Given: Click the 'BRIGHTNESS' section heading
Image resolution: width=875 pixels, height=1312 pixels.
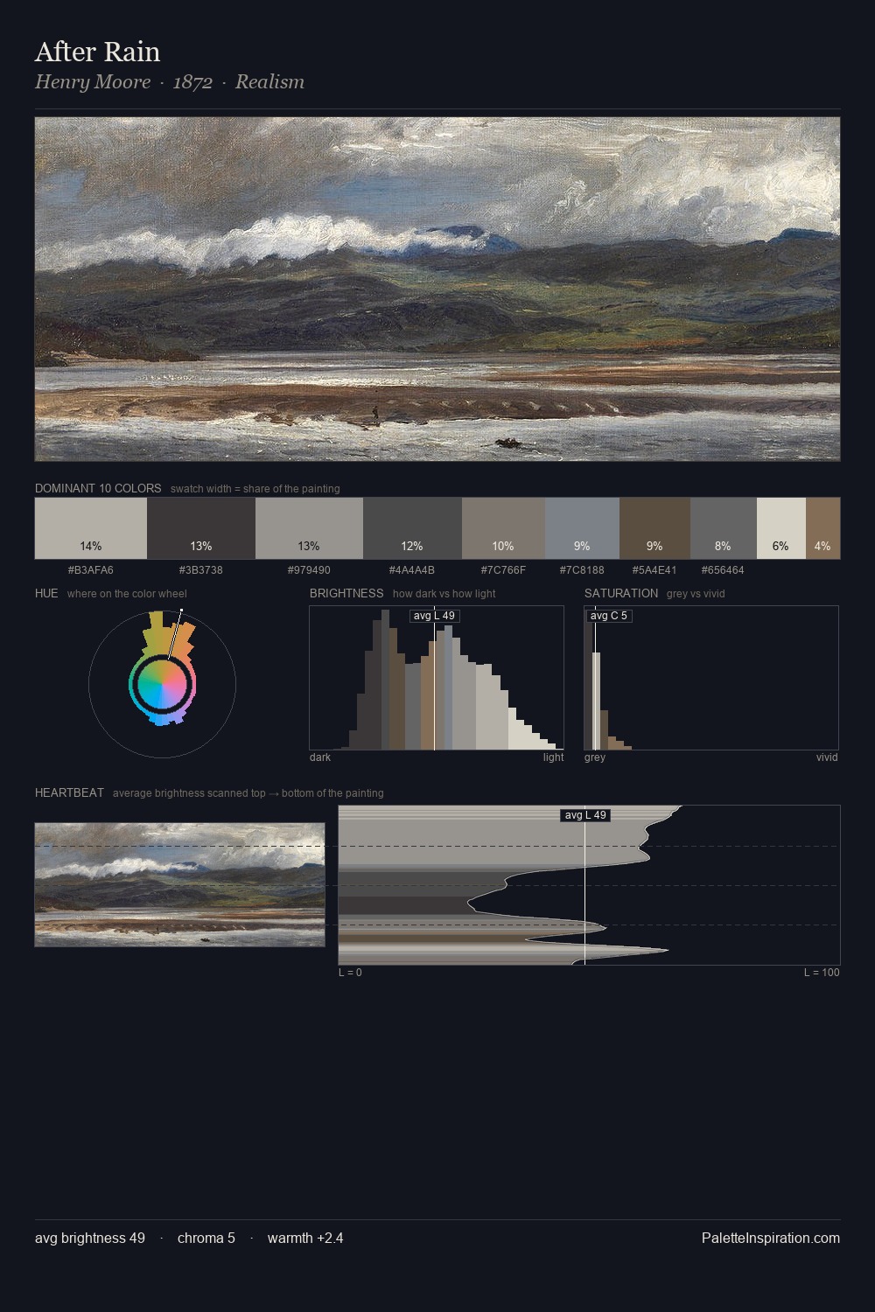Looking at the screenshot, I should point(346,593).
